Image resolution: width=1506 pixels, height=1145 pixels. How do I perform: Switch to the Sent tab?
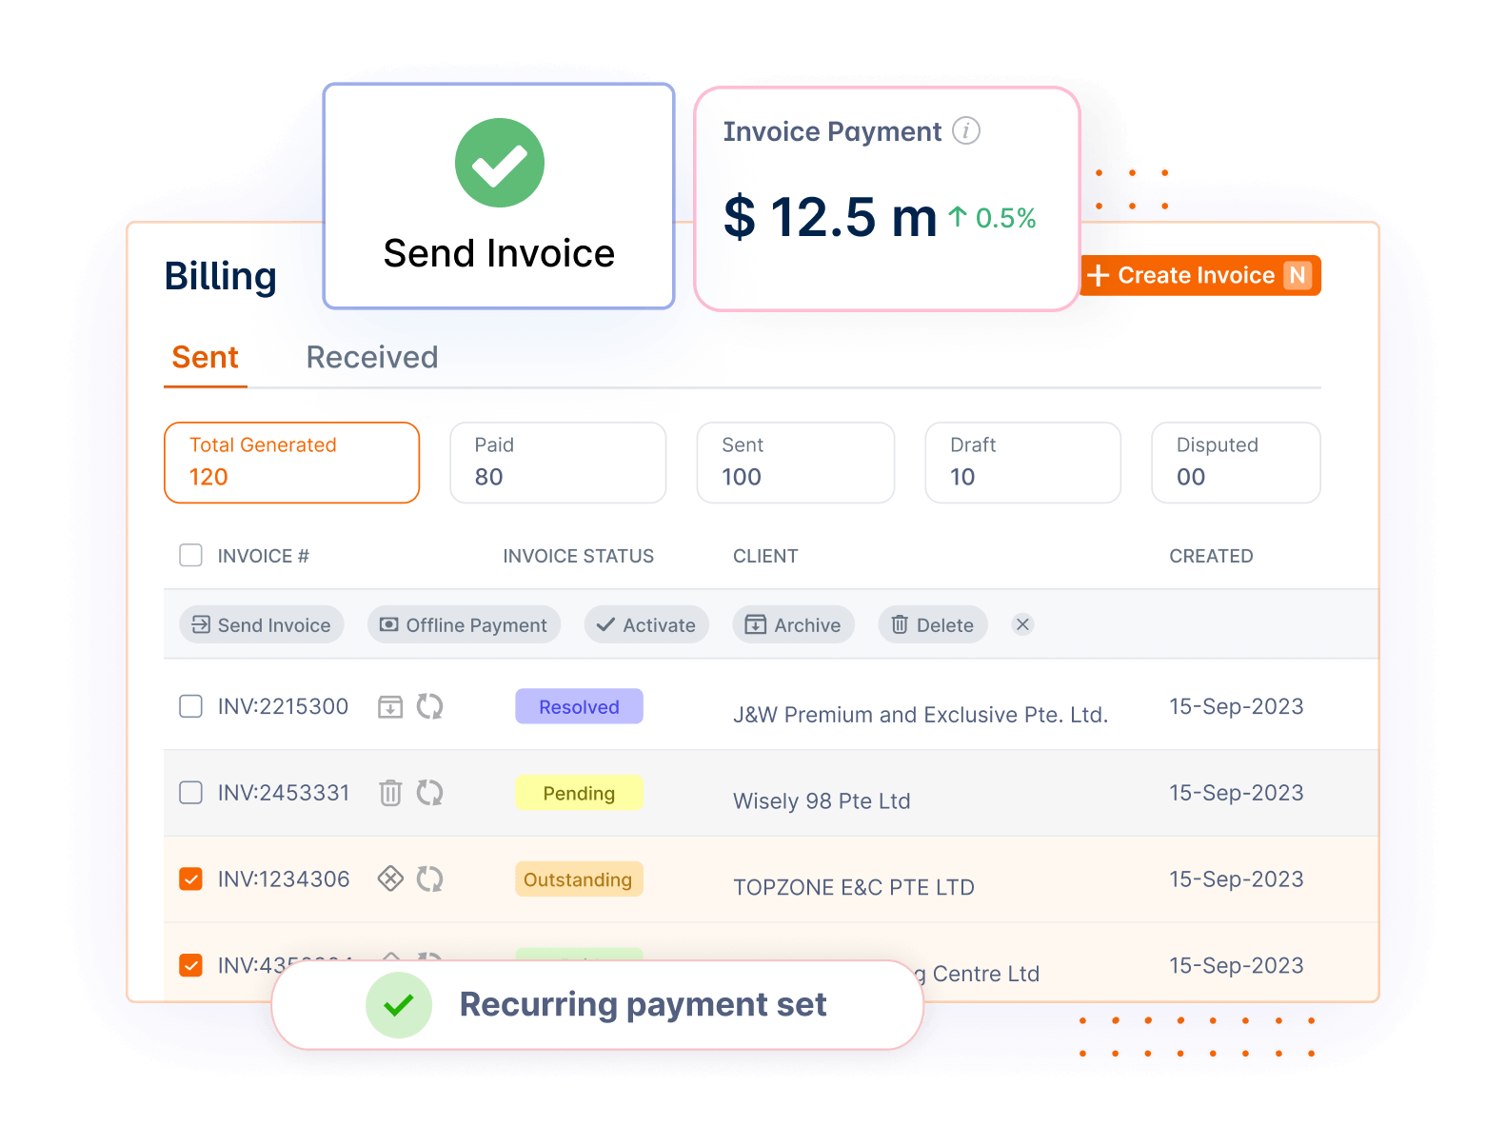point(205,358)
